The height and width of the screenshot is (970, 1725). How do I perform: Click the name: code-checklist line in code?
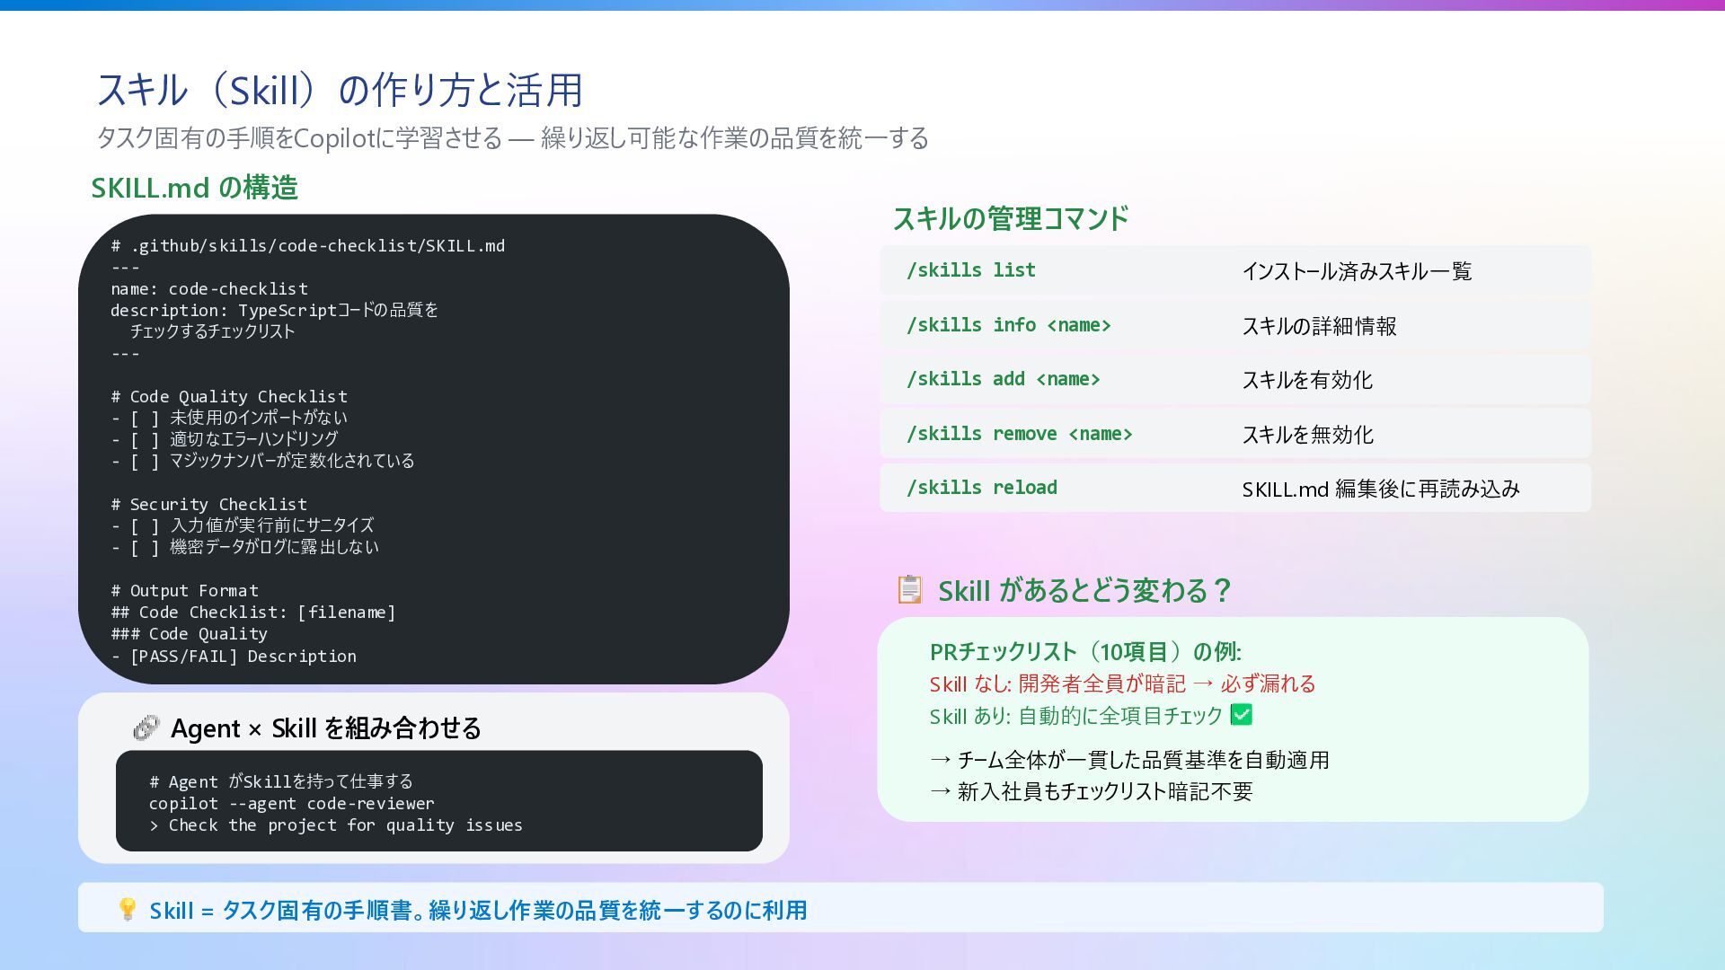tap(208, 289)
